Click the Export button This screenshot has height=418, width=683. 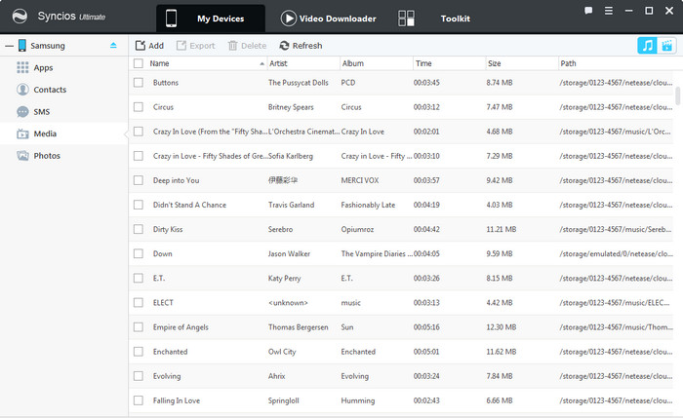point(195,45)
